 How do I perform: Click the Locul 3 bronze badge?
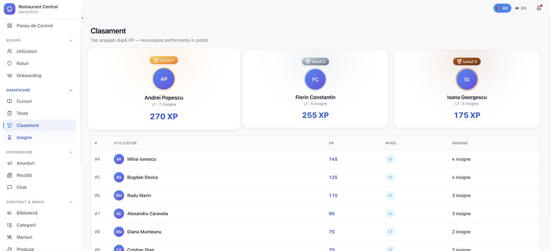467,61
